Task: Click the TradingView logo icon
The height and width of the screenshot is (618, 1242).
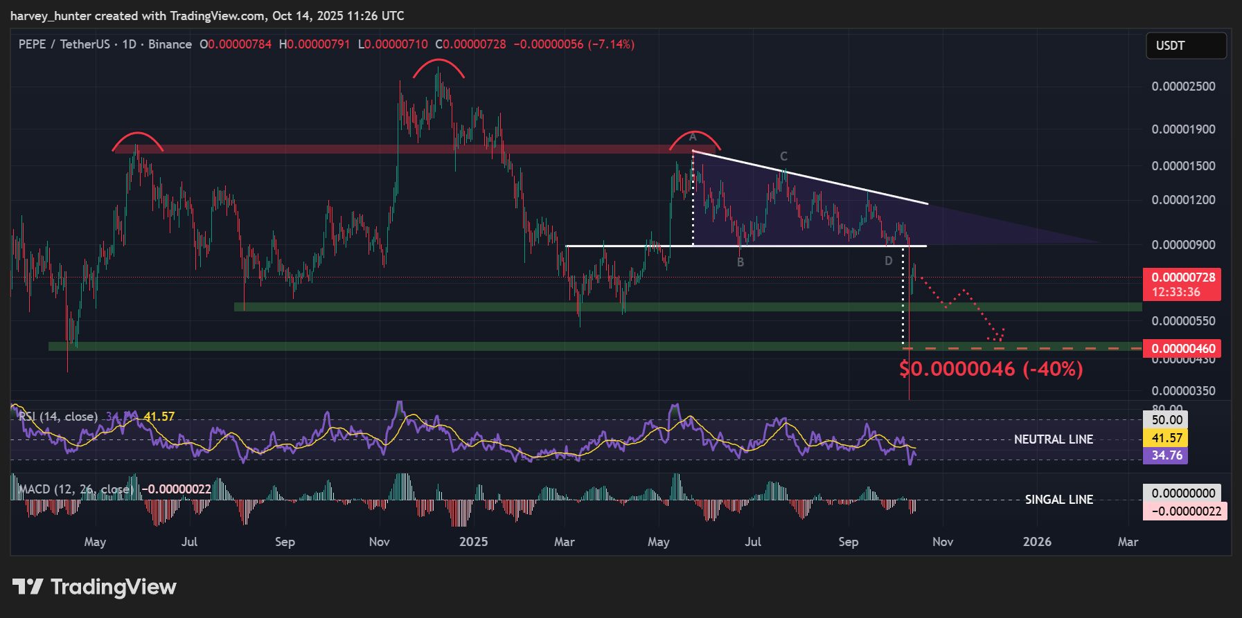Action: 28,587
